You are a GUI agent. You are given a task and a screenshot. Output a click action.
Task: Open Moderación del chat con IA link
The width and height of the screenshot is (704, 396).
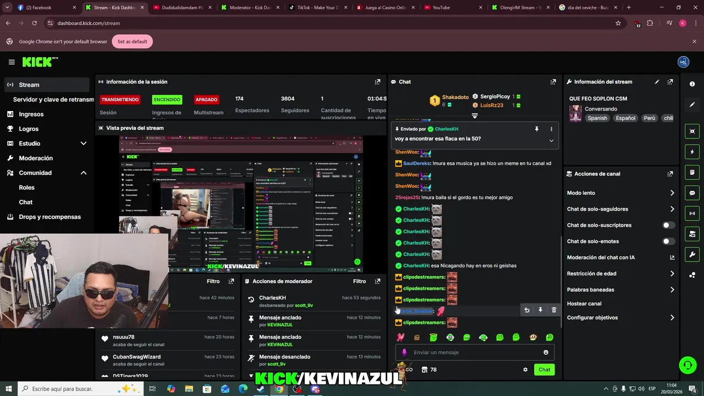(620, 257)
